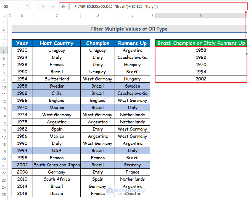Image resolution: width=251 pixels, height=200 pixels.
Task: Click host country cell 'Sweden'
Action: click(57, 86)
